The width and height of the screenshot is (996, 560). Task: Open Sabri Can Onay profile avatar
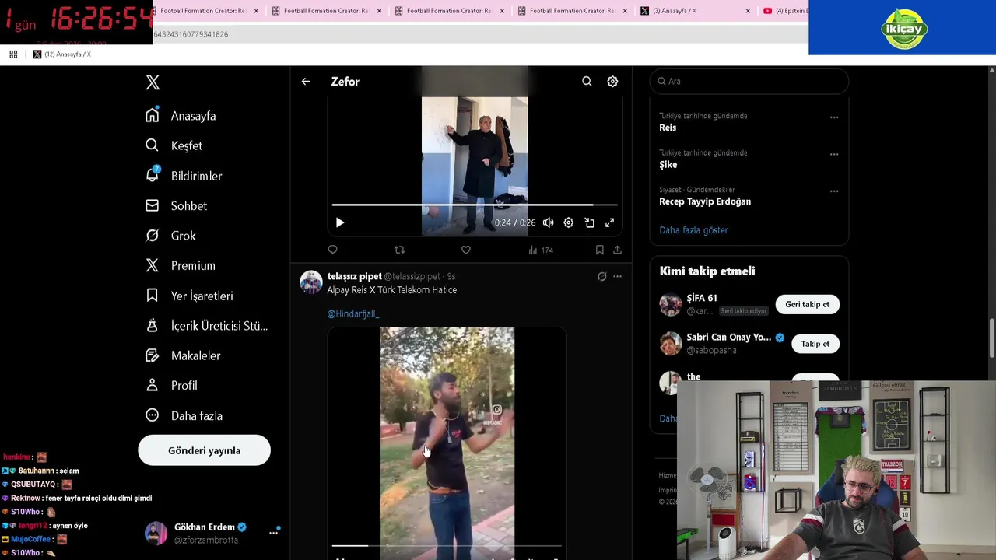pyautogui.click(x=670, y=343)
